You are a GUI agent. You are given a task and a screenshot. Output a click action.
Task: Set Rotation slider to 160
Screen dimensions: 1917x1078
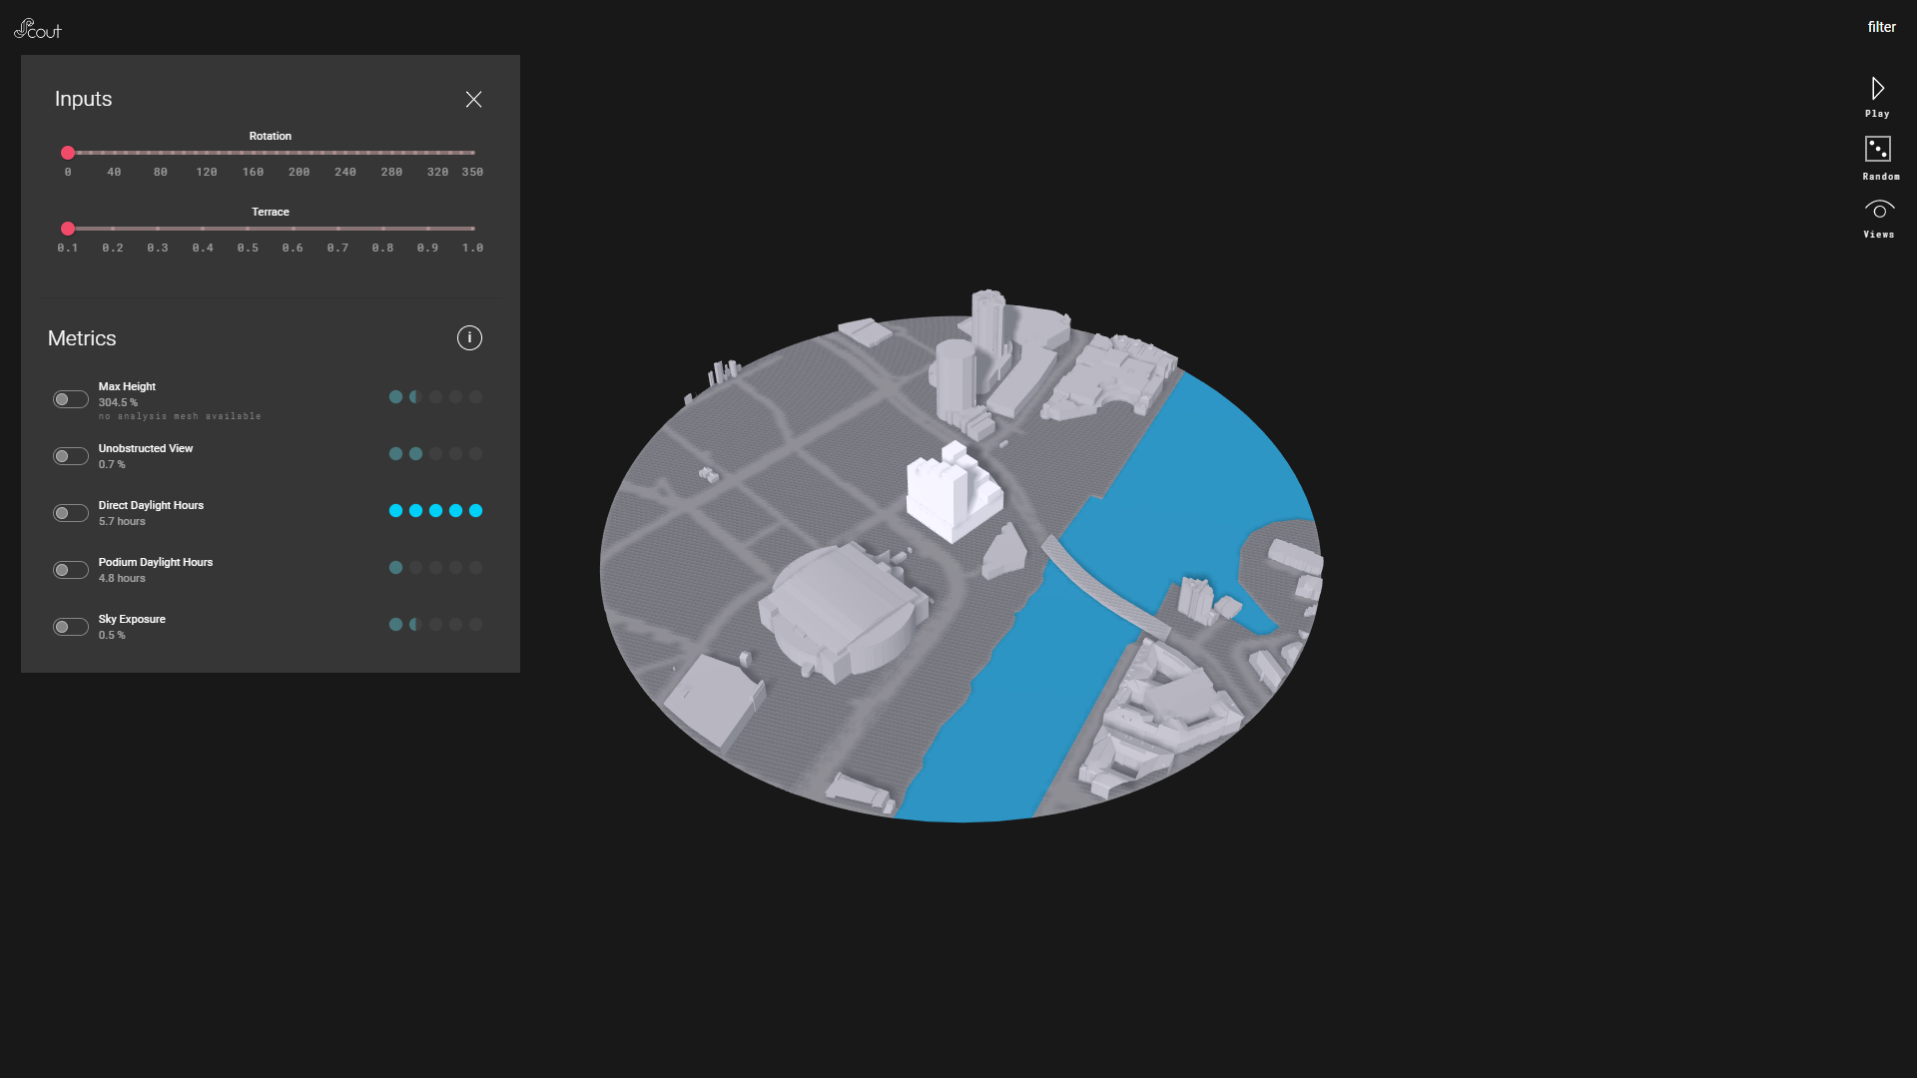point(253,153)
